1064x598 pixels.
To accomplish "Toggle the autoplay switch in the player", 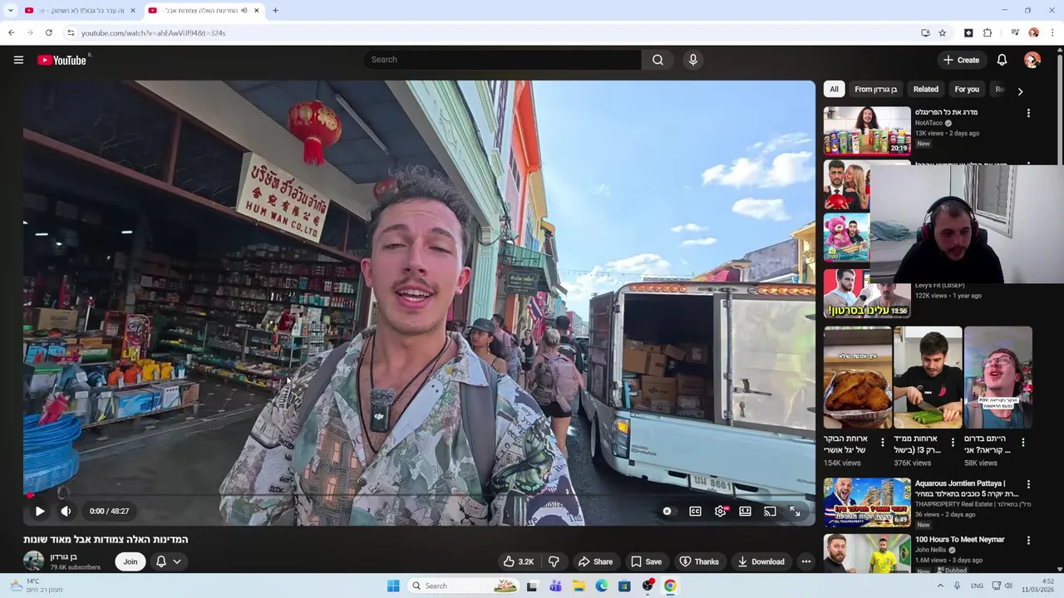I will pyautogui.click(x=667, y=511).
